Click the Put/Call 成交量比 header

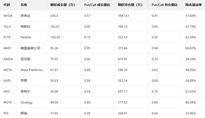(x=97, y=5)
